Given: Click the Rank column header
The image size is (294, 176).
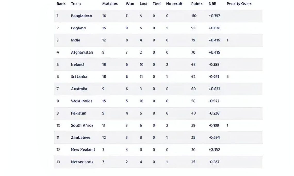Looking at the screenshot, I should [x=61, y=4].
